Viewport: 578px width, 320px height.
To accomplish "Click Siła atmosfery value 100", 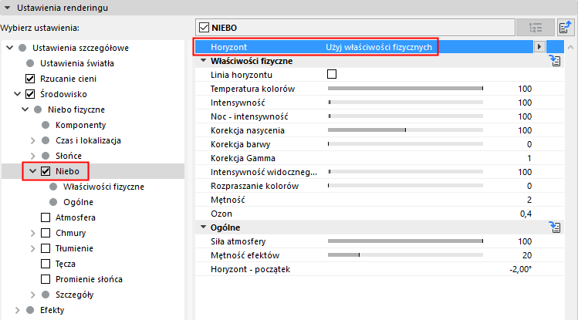I will click(525, 241).
